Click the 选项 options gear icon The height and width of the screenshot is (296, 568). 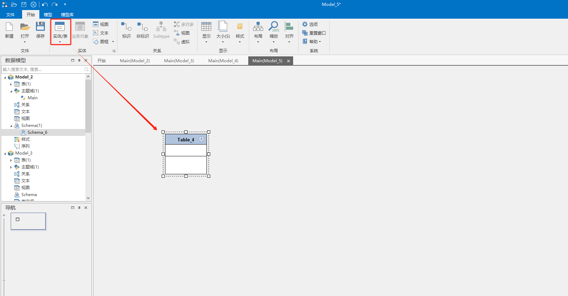tap(305, 24)
